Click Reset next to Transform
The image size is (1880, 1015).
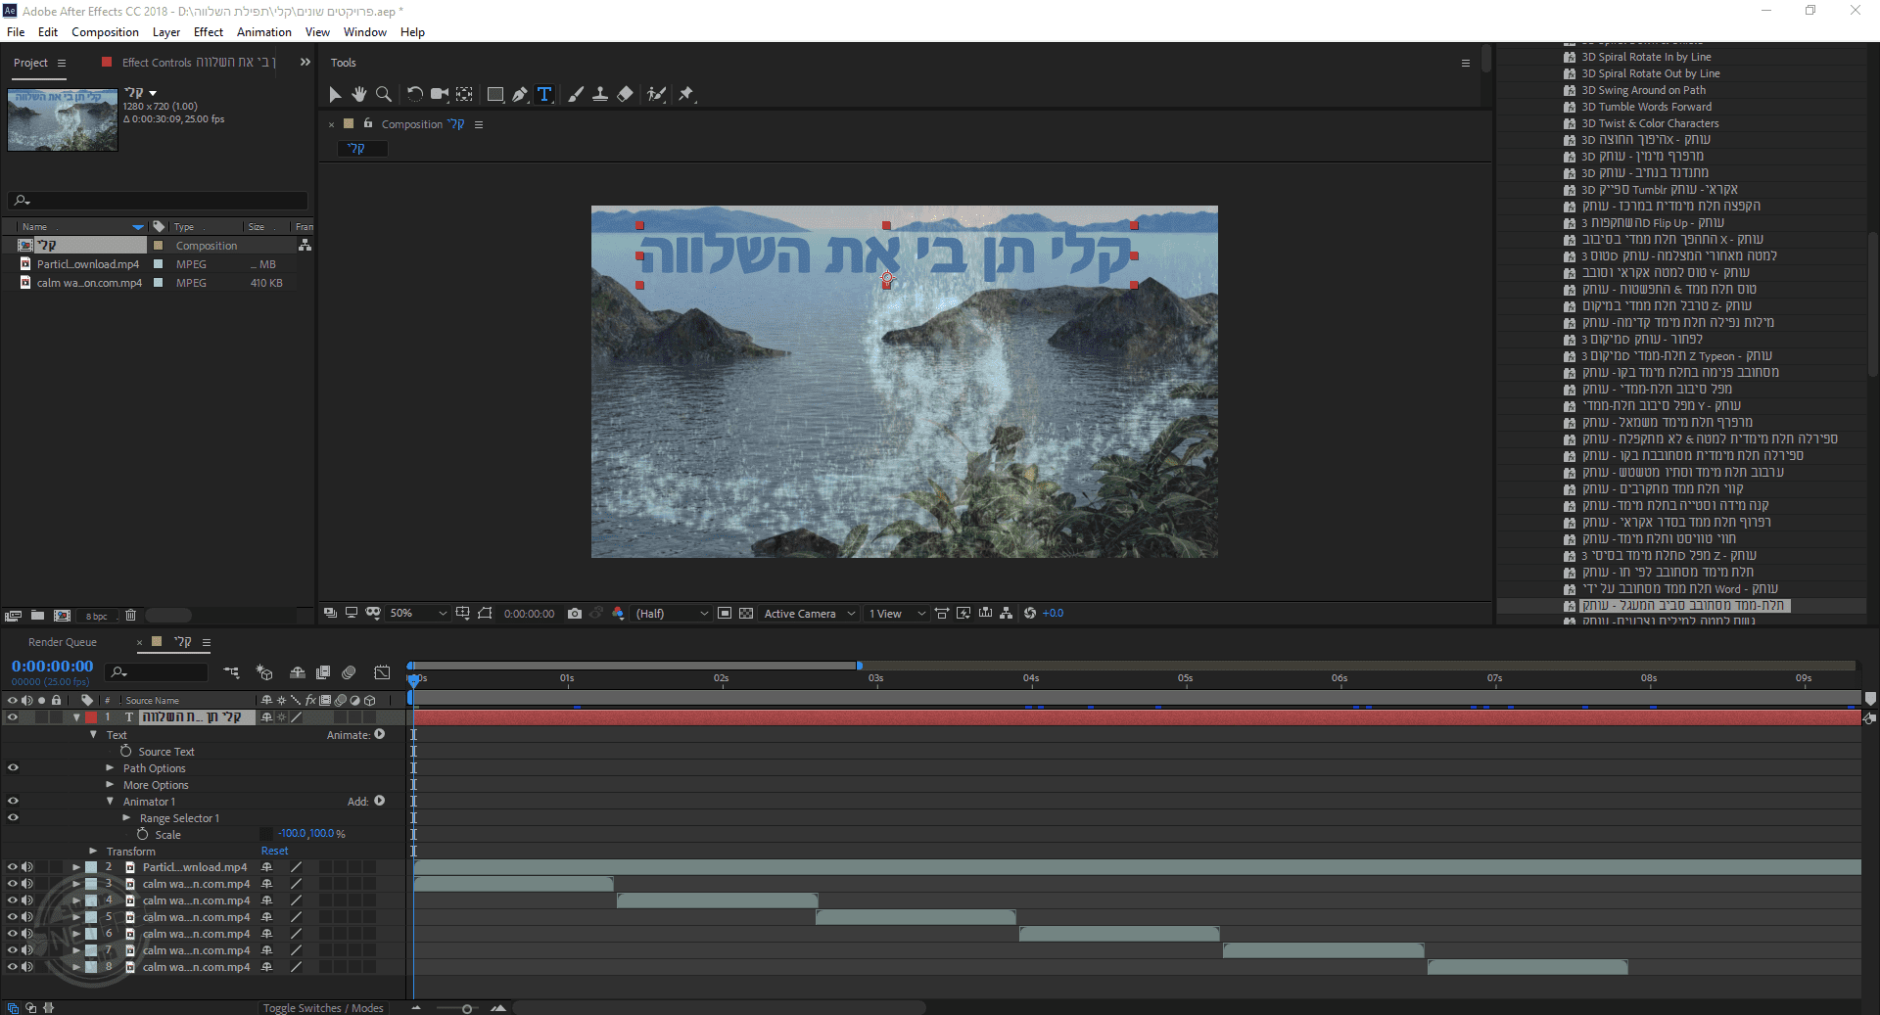(274, 852)
